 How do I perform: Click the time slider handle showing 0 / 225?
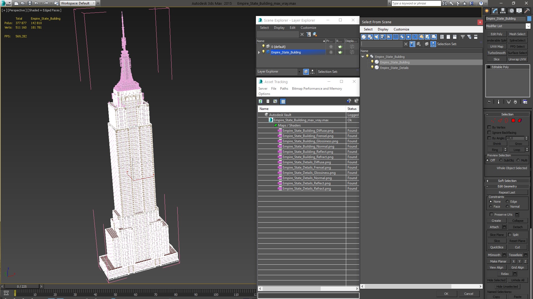coord(22,287)
